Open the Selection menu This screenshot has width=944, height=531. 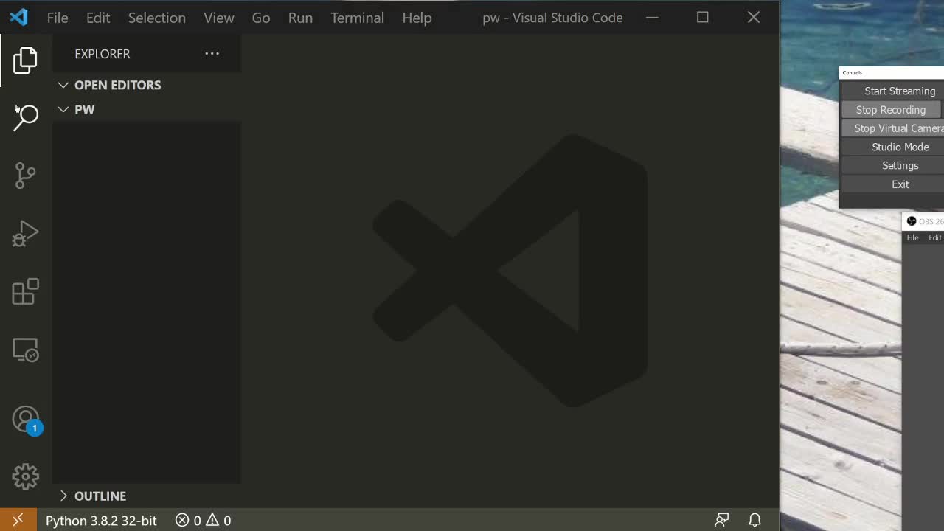coord(156,18)
